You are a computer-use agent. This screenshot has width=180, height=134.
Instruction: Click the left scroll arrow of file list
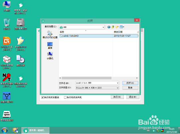click(60, 78)
